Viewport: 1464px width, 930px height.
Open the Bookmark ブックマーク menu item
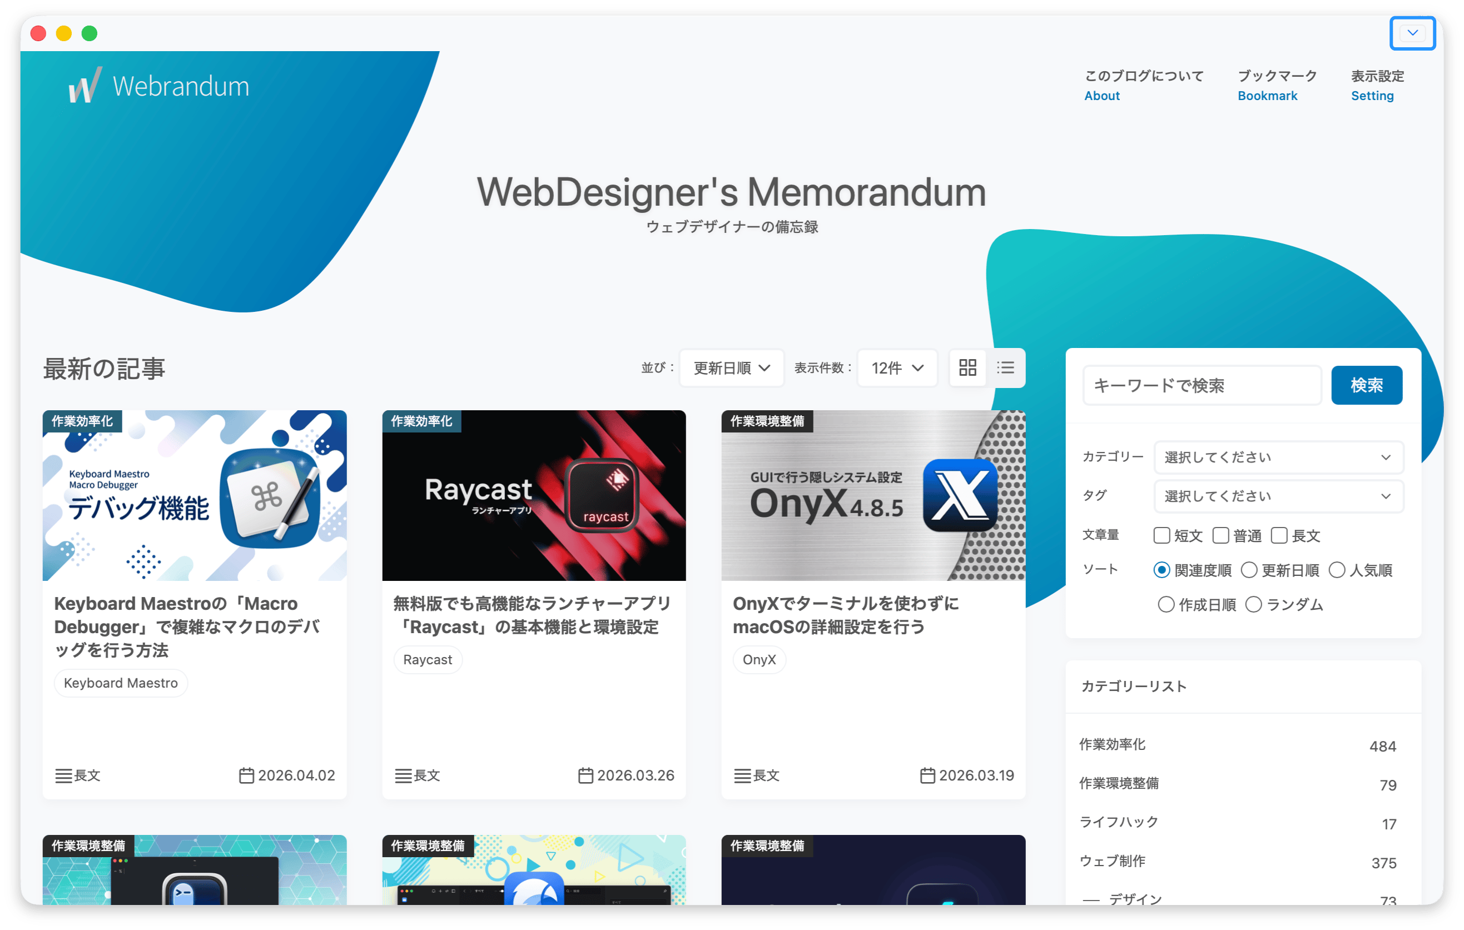1277,85
